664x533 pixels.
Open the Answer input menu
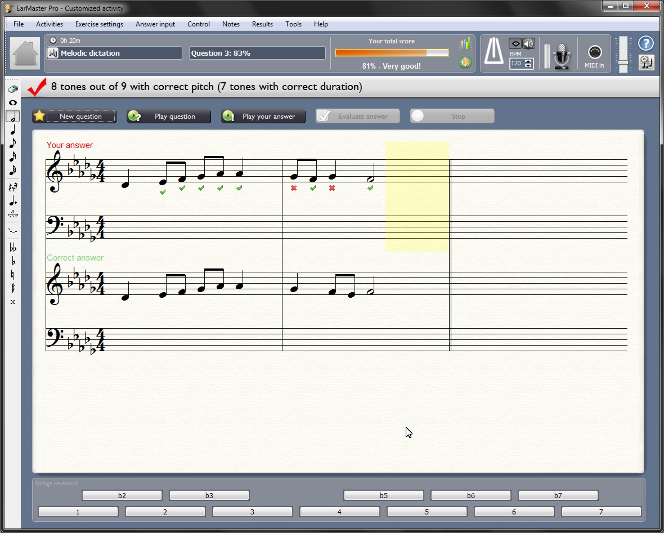(x=155, y=24)
